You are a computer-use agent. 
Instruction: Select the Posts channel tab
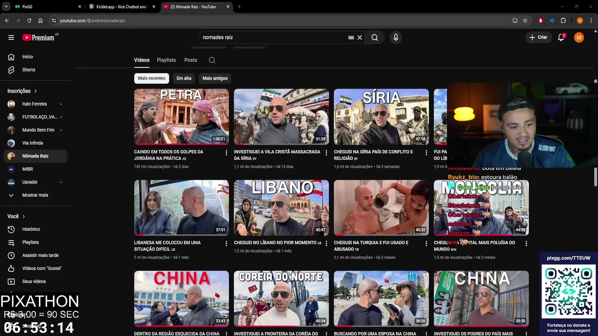[191, 60]
